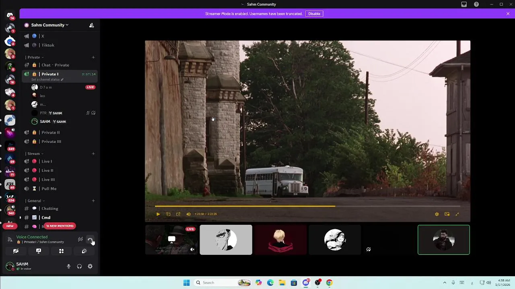Focus the blonde-haired avatar tile

click(280, 240)
